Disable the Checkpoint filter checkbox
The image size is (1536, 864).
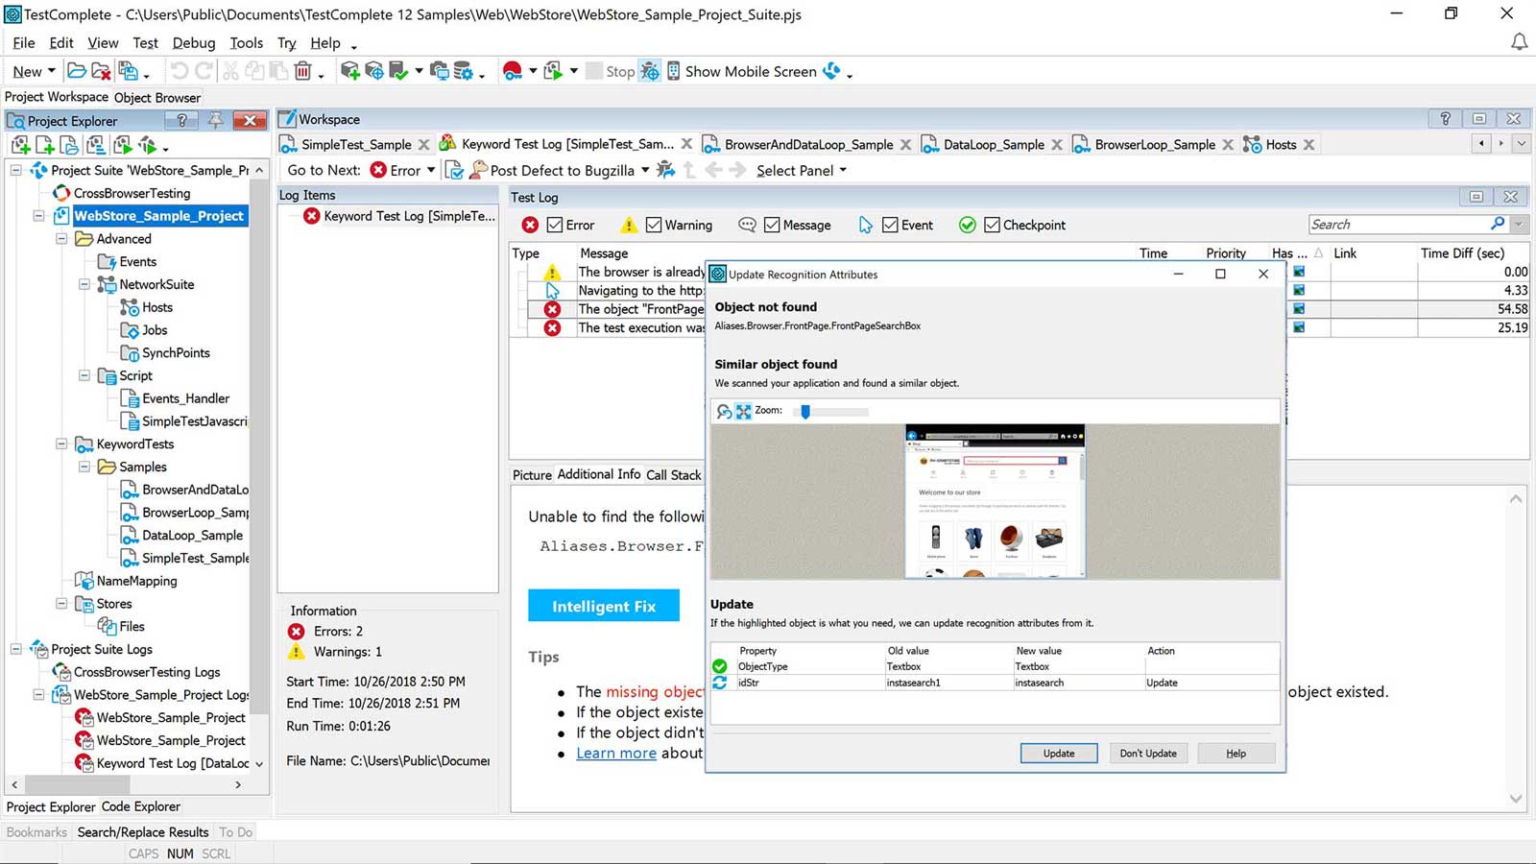[x=992, y=225]
